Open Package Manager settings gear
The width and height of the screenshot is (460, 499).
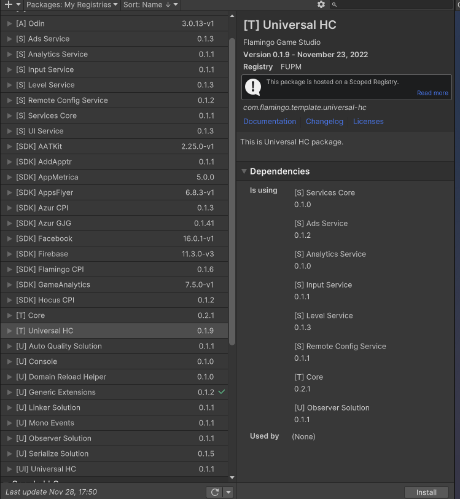click(321, 4)
